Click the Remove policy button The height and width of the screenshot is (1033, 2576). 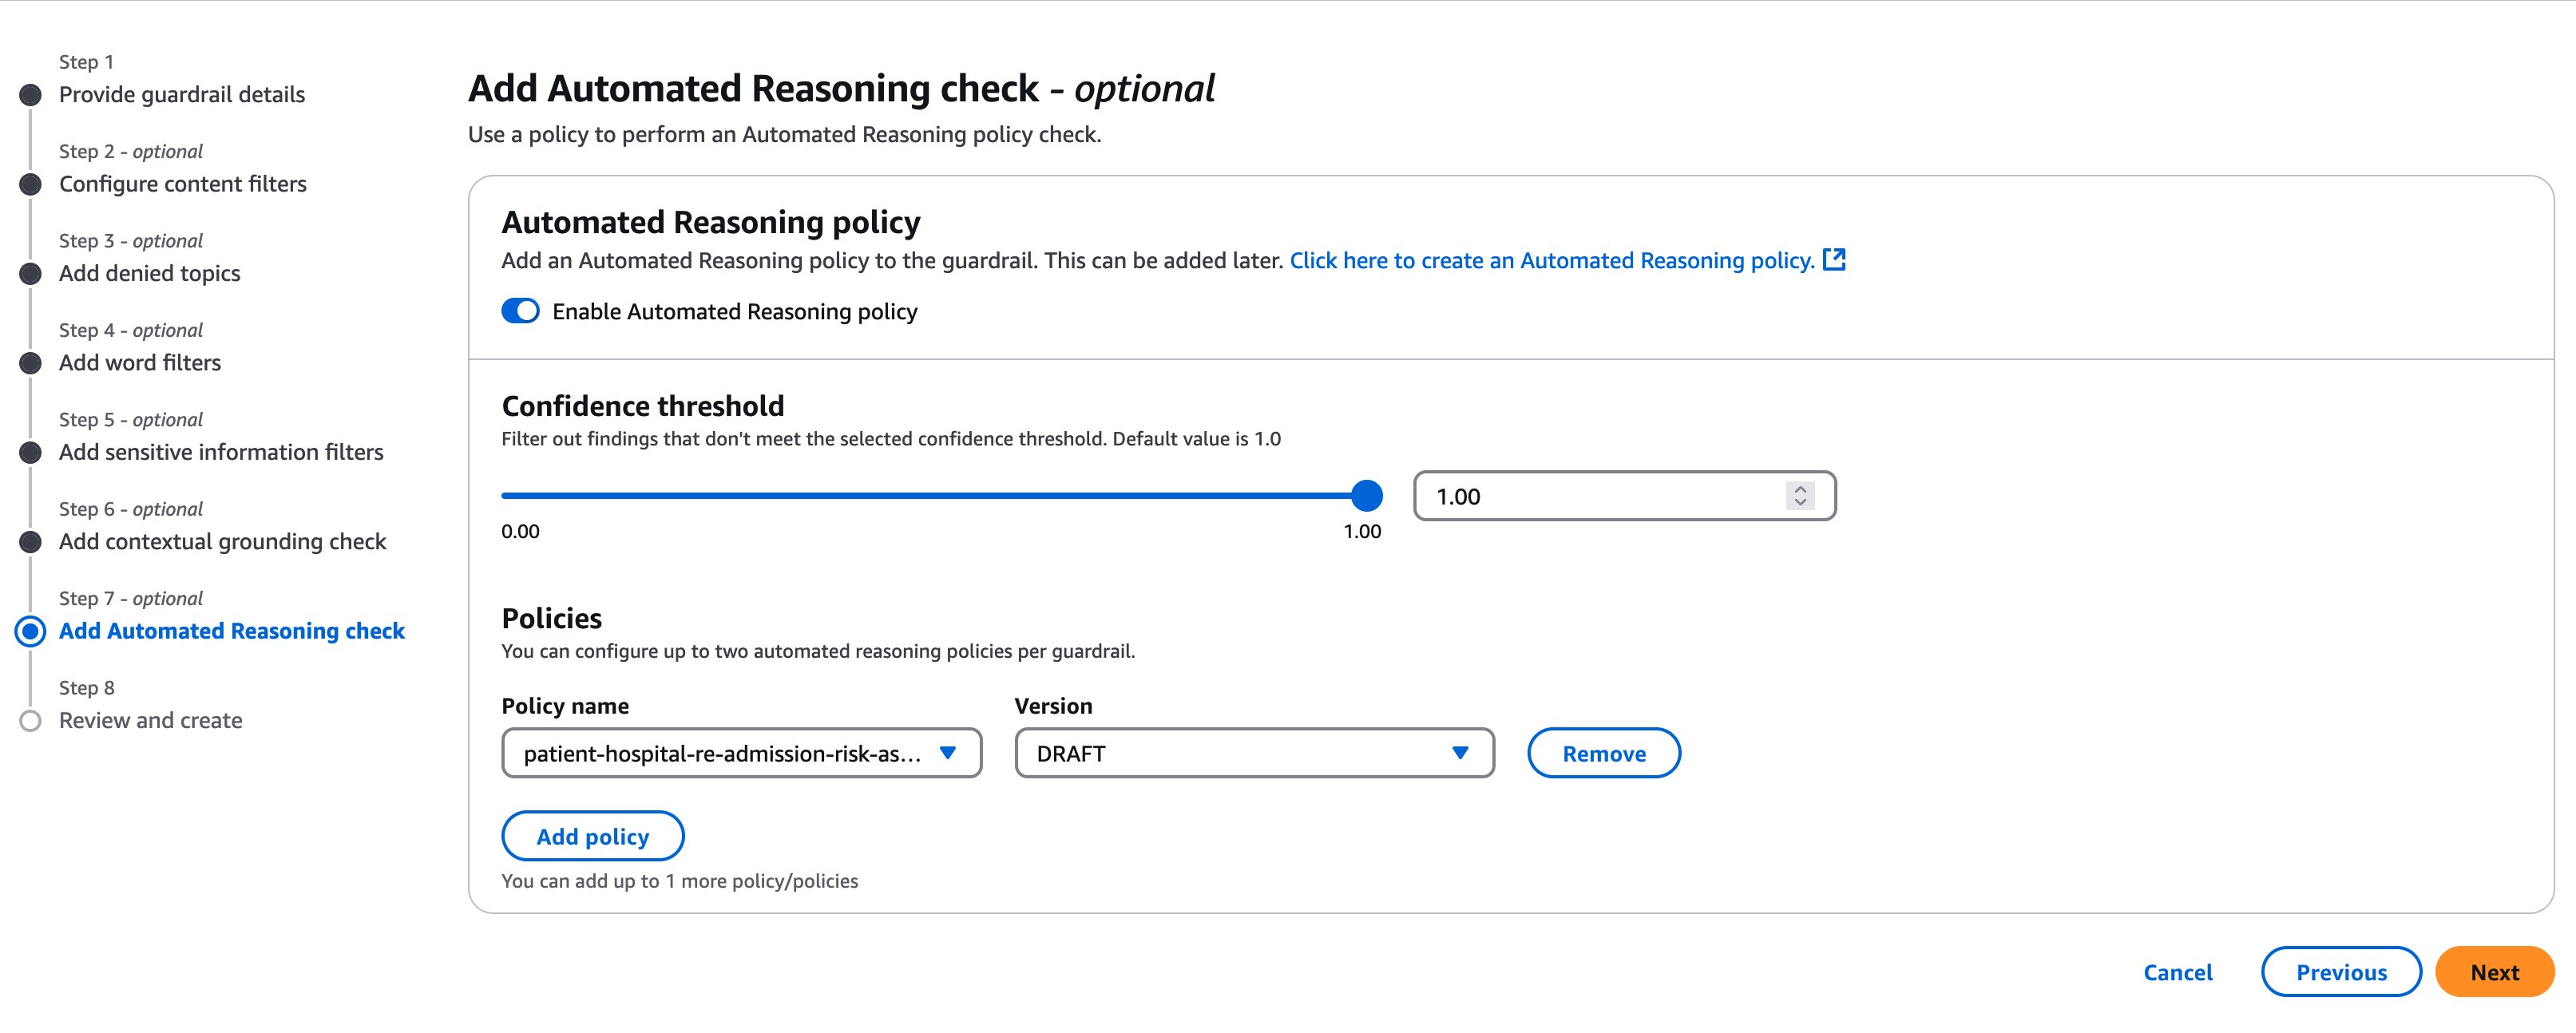[1603, 753]
